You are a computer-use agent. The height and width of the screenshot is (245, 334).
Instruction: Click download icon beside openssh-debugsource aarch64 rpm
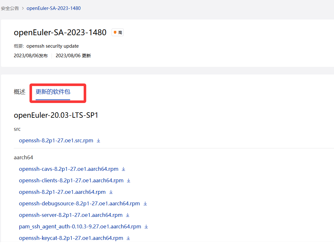tap(145, 203)
